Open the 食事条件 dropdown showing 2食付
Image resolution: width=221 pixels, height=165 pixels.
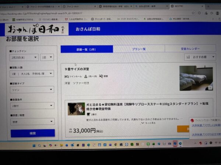pyautogui.click(x=32, y=106)
